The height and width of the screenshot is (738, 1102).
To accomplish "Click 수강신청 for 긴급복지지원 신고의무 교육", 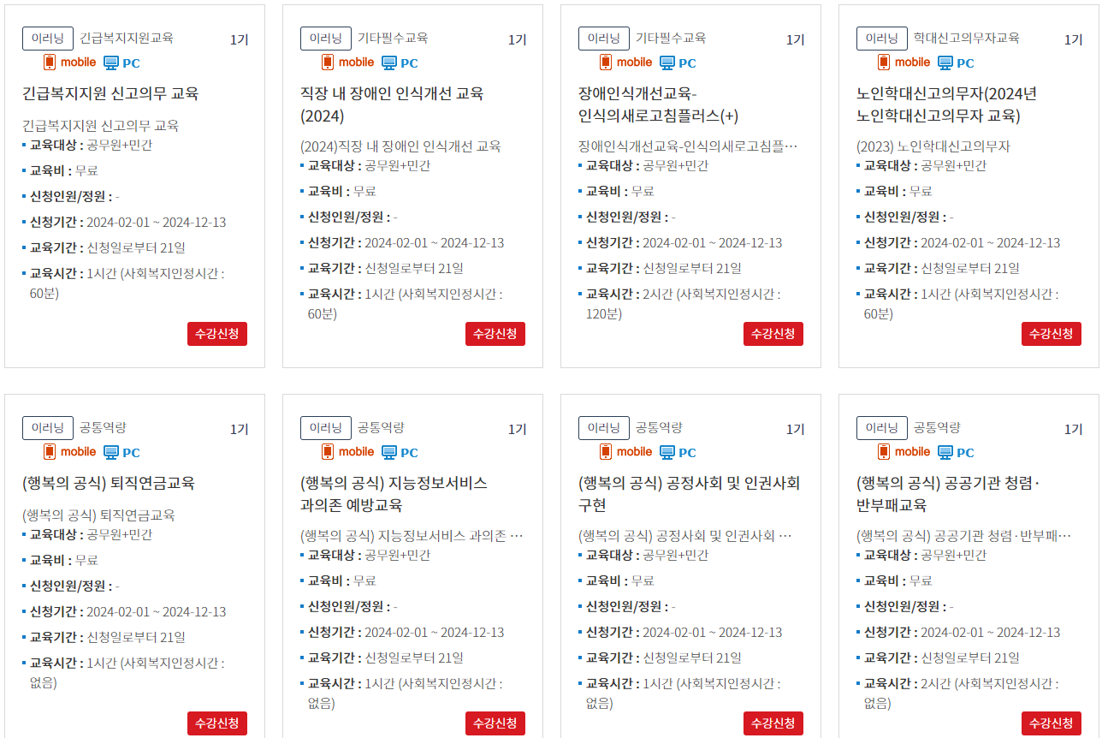I will (217, 334).
